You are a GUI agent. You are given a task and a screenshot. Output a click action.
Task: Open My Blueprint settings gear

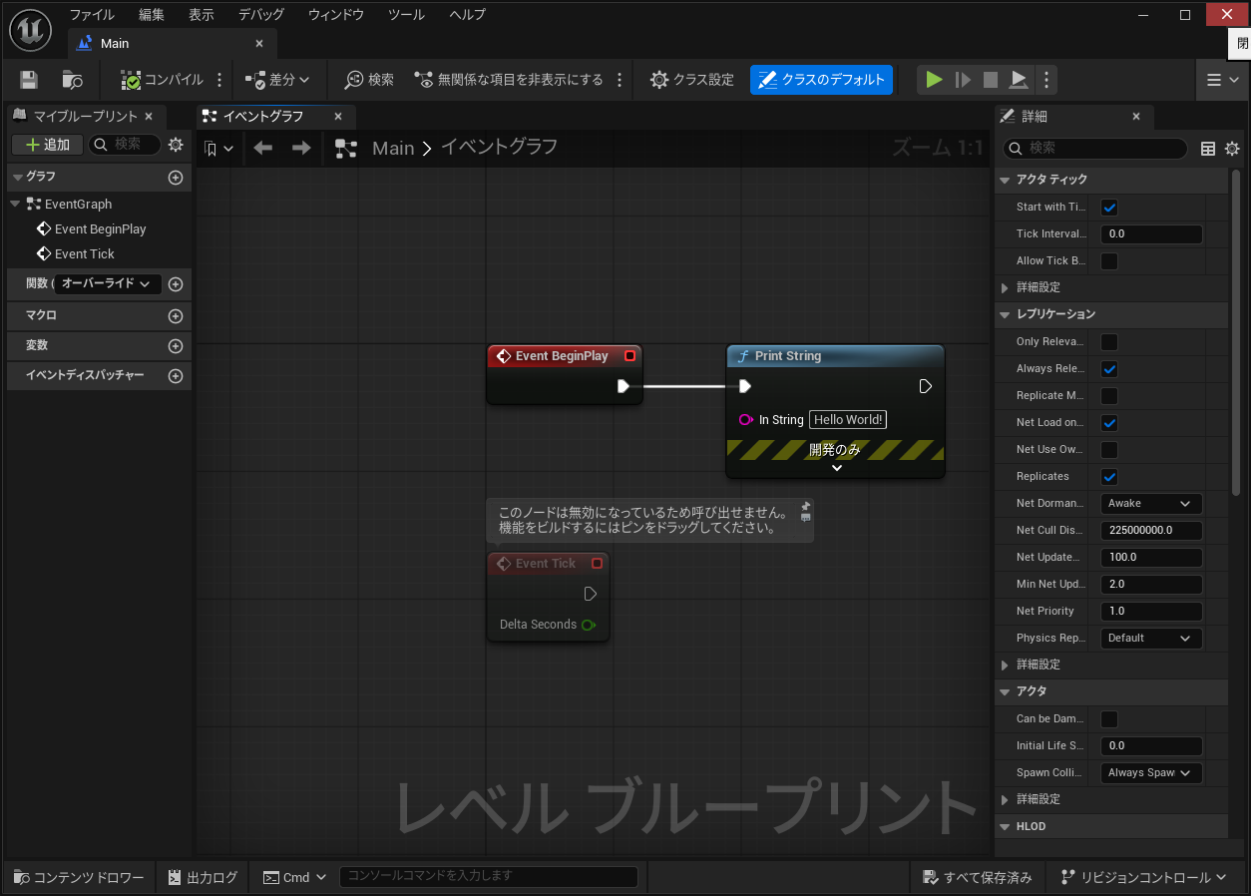(176, 145)
